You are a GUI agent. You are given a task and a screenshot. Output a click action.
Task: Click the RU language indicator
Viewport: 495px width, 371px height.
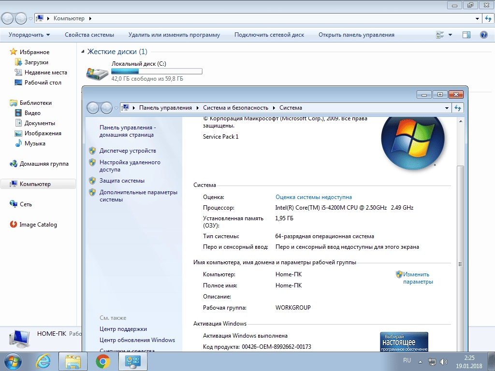pyautogui.click(x=407, y=360)
